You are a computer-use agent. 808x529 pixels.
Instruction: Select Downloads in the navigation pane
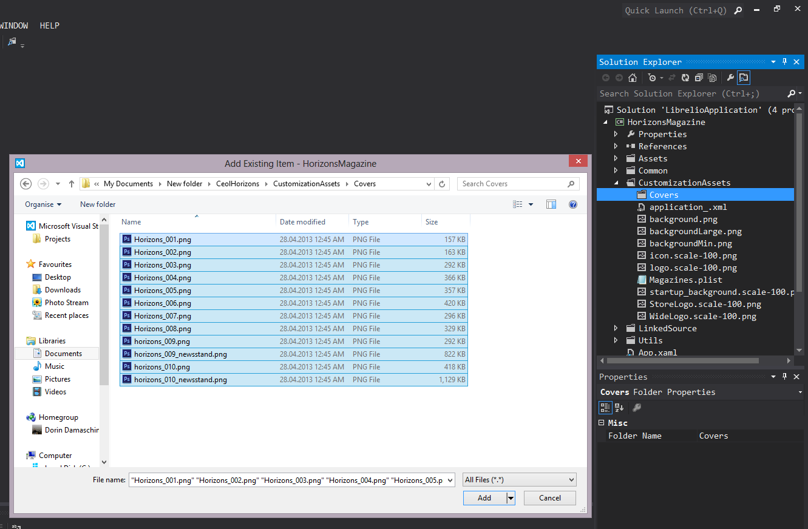click(x=63, y=290)
